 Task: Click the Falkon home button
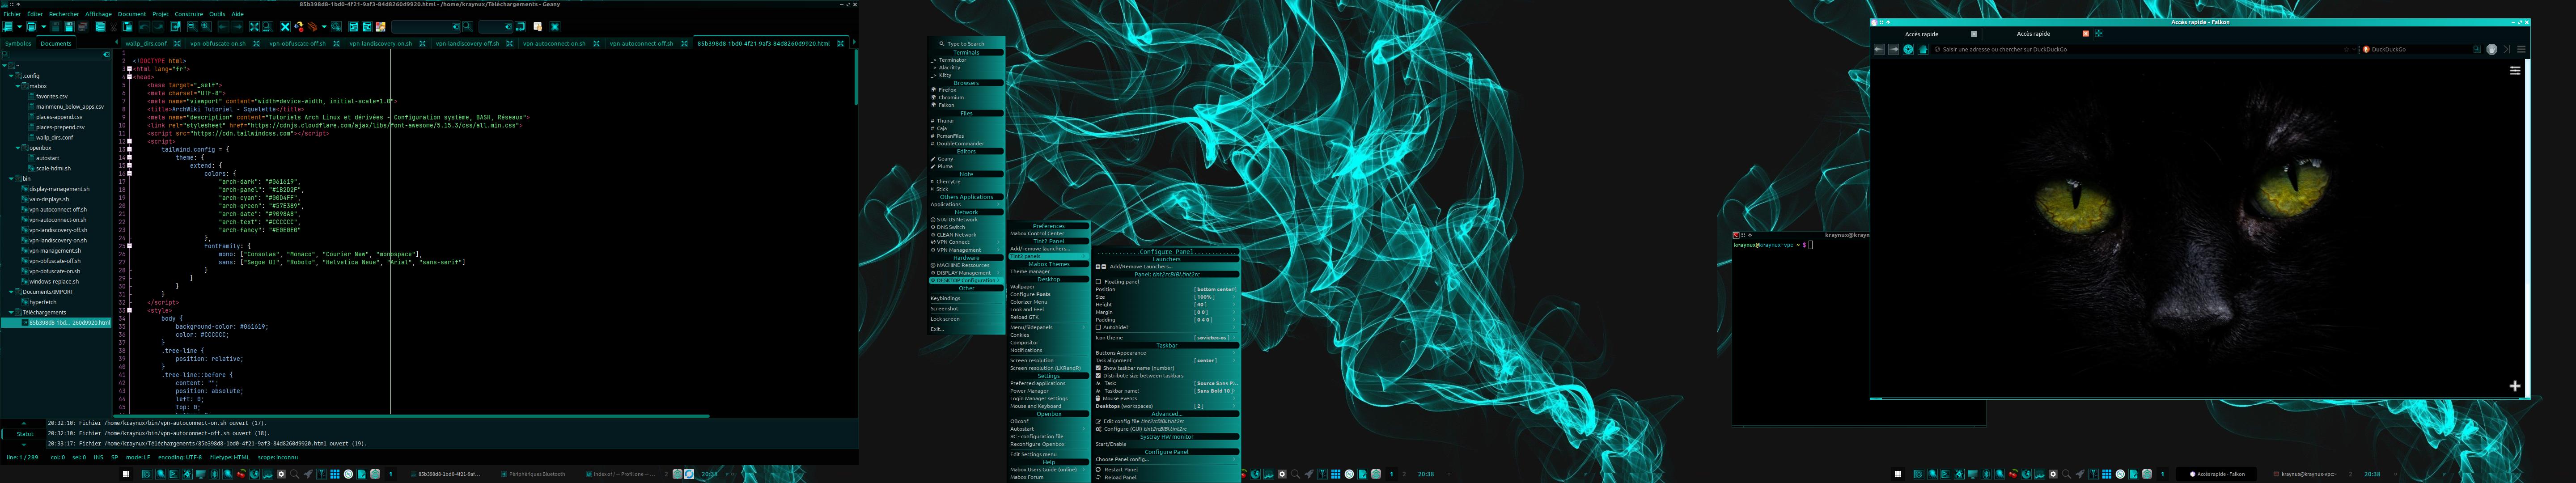pyautogui.click(x=1923, y=49)
